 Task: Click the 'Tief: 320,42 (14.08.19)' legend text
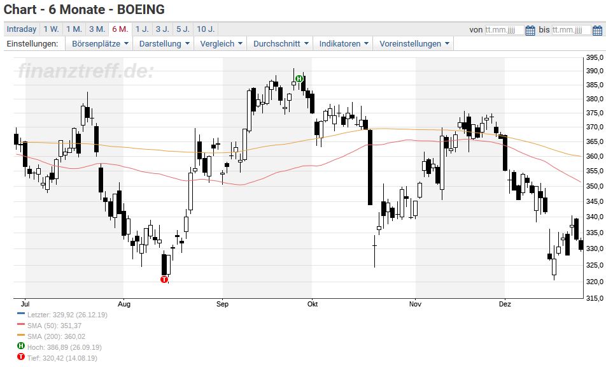pos(62,358)
